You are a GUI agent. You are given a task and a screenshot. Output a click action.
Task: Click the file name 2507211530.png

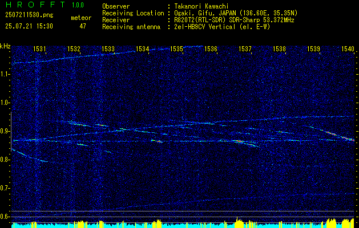[29, 15]
